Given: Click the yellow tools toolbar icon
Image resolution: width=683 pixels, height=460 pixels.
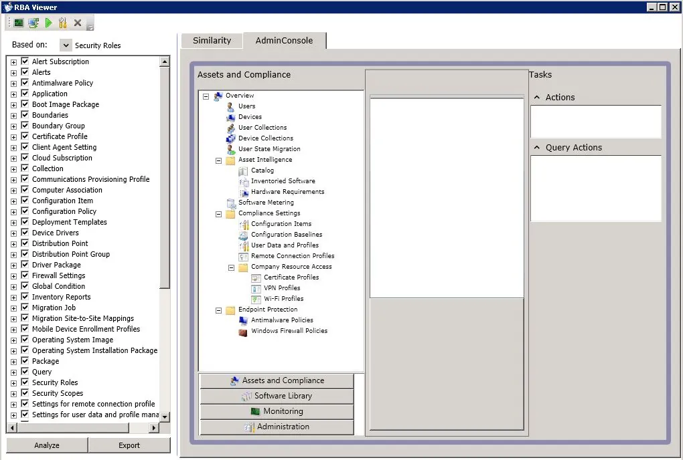Looking at the screenshot, I should click(x=63, y=23).
